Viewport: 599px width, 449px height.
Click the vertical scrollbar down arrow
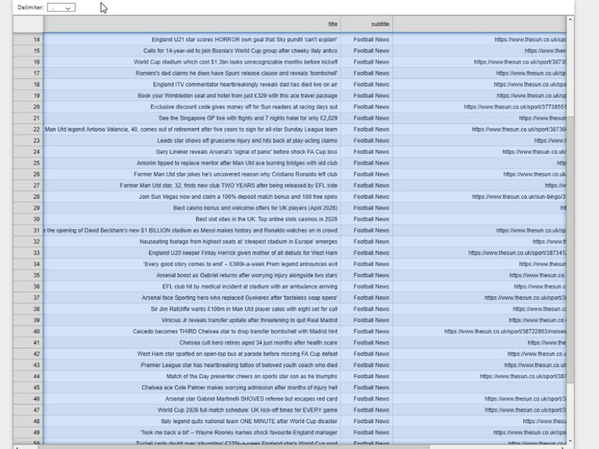tap(570, 441)
